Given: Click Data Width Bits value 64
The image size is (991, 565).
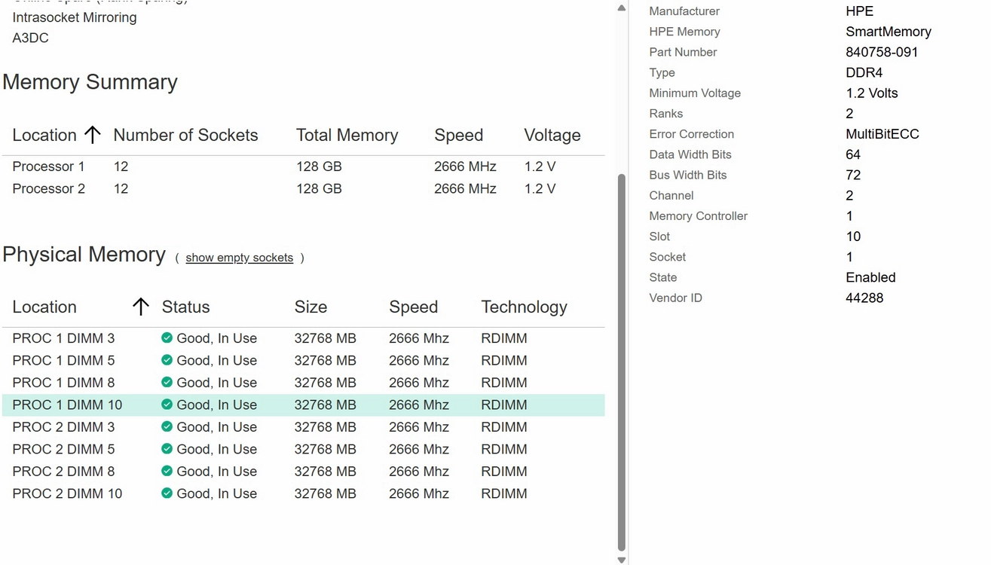Looking at the screenshot, I should click(853, 154).
